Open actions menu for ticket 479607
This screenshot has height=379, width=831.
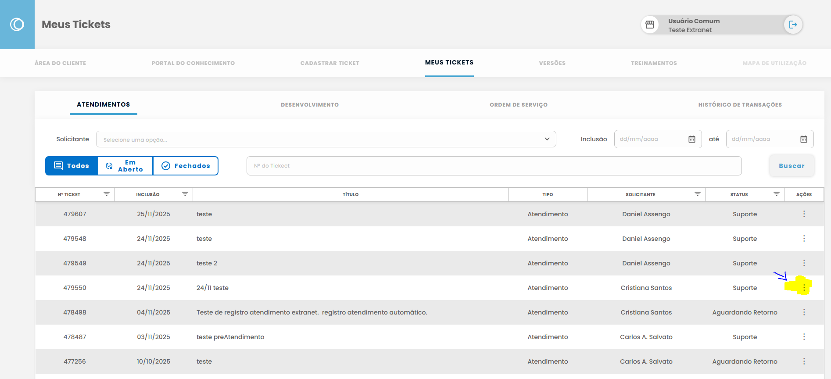coord(804,214)
